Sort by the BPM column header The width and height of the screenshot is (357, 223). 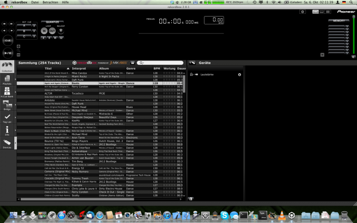point(158,69)
